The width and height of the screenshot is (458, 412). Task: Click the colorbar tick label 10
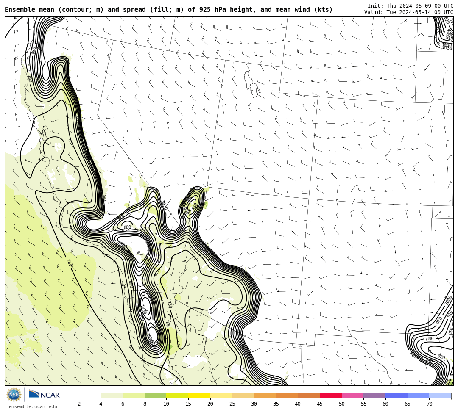coord(167,404)
